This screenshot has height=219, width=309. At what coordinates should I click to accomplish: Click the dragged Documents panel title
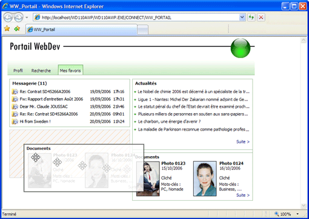[x=39, y=148]
